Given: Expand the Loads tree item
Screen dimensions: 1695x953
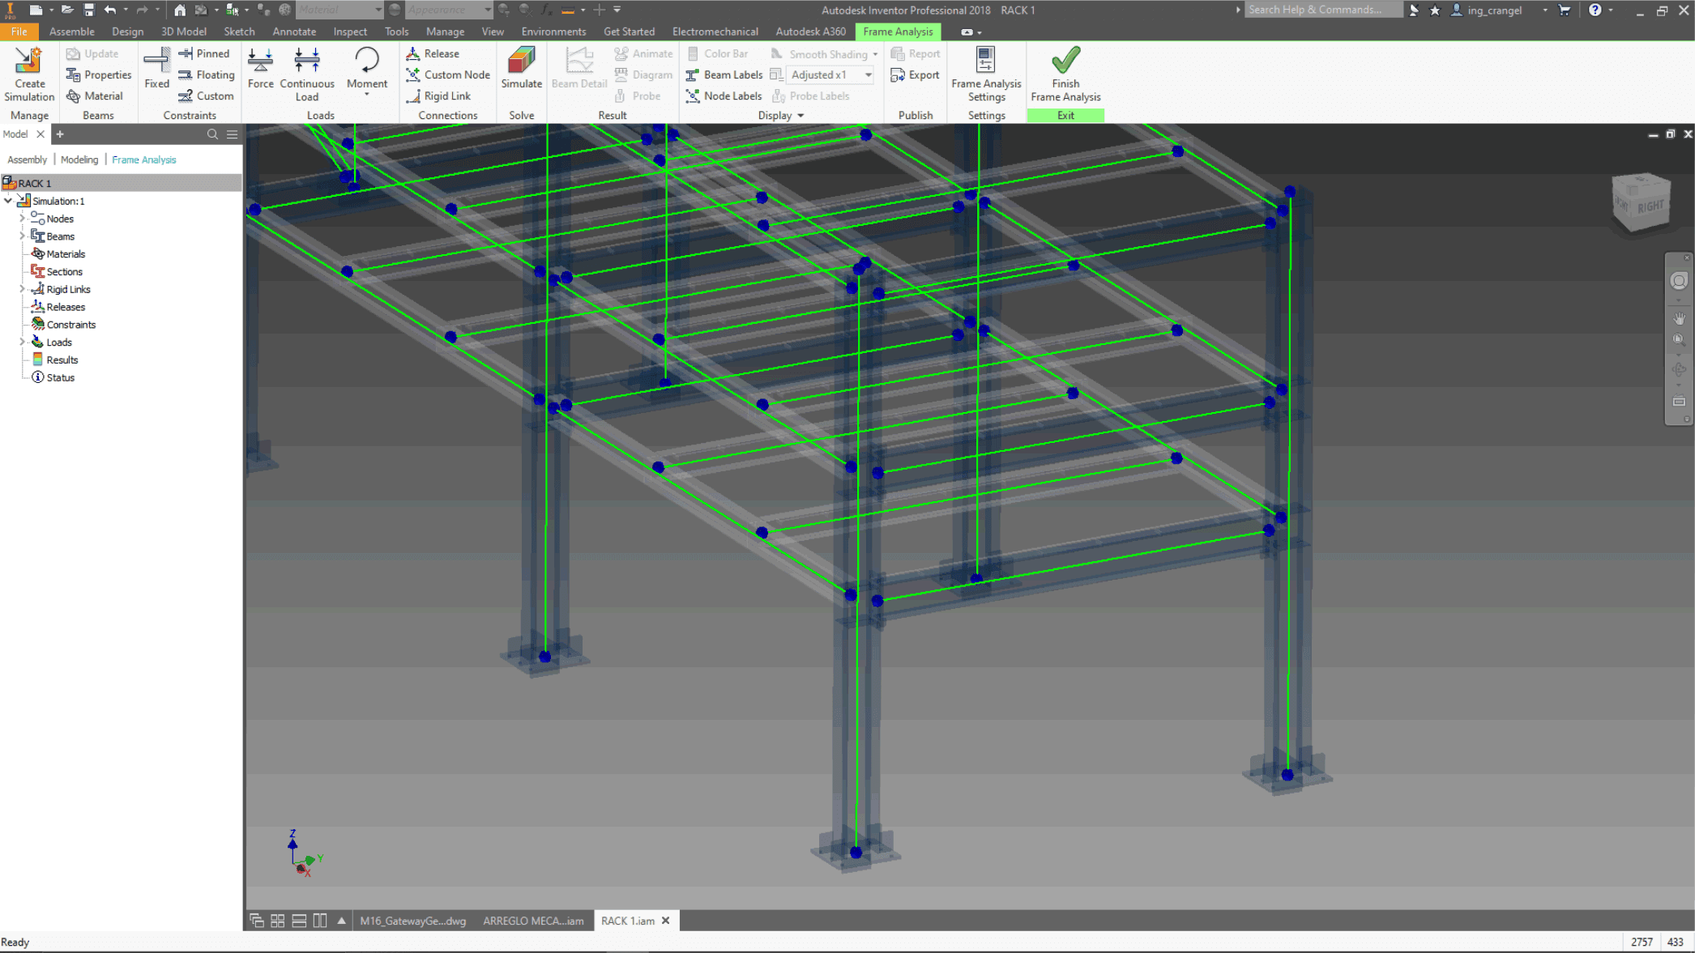Looking at the screenshot, I should tap(22, 342).
